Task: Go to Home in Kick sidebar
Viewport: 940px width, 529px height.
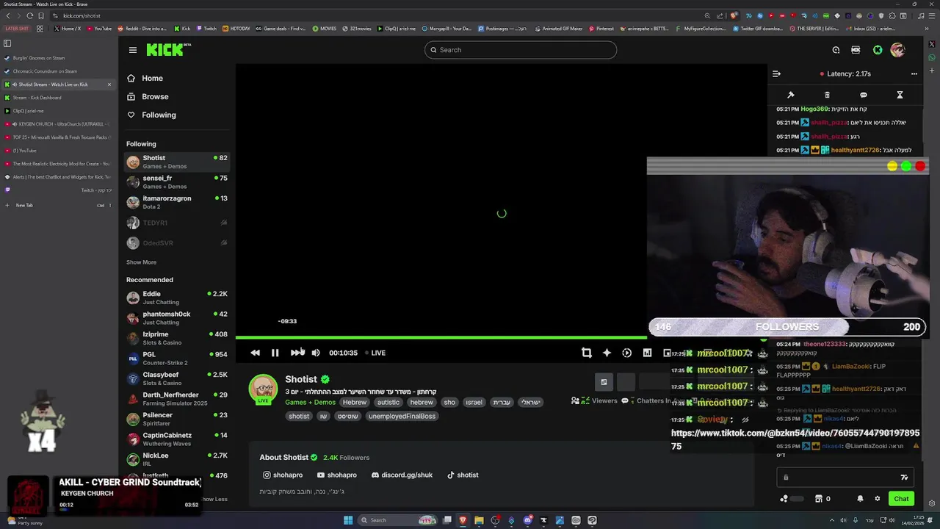Action: tap(145, 78)
